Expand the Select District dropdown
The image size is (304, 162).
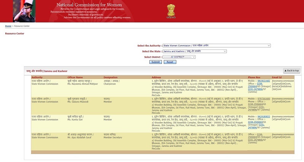click(179, 57)
